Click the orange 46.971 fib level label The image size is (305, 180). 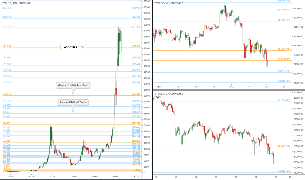tap(7, 141)
